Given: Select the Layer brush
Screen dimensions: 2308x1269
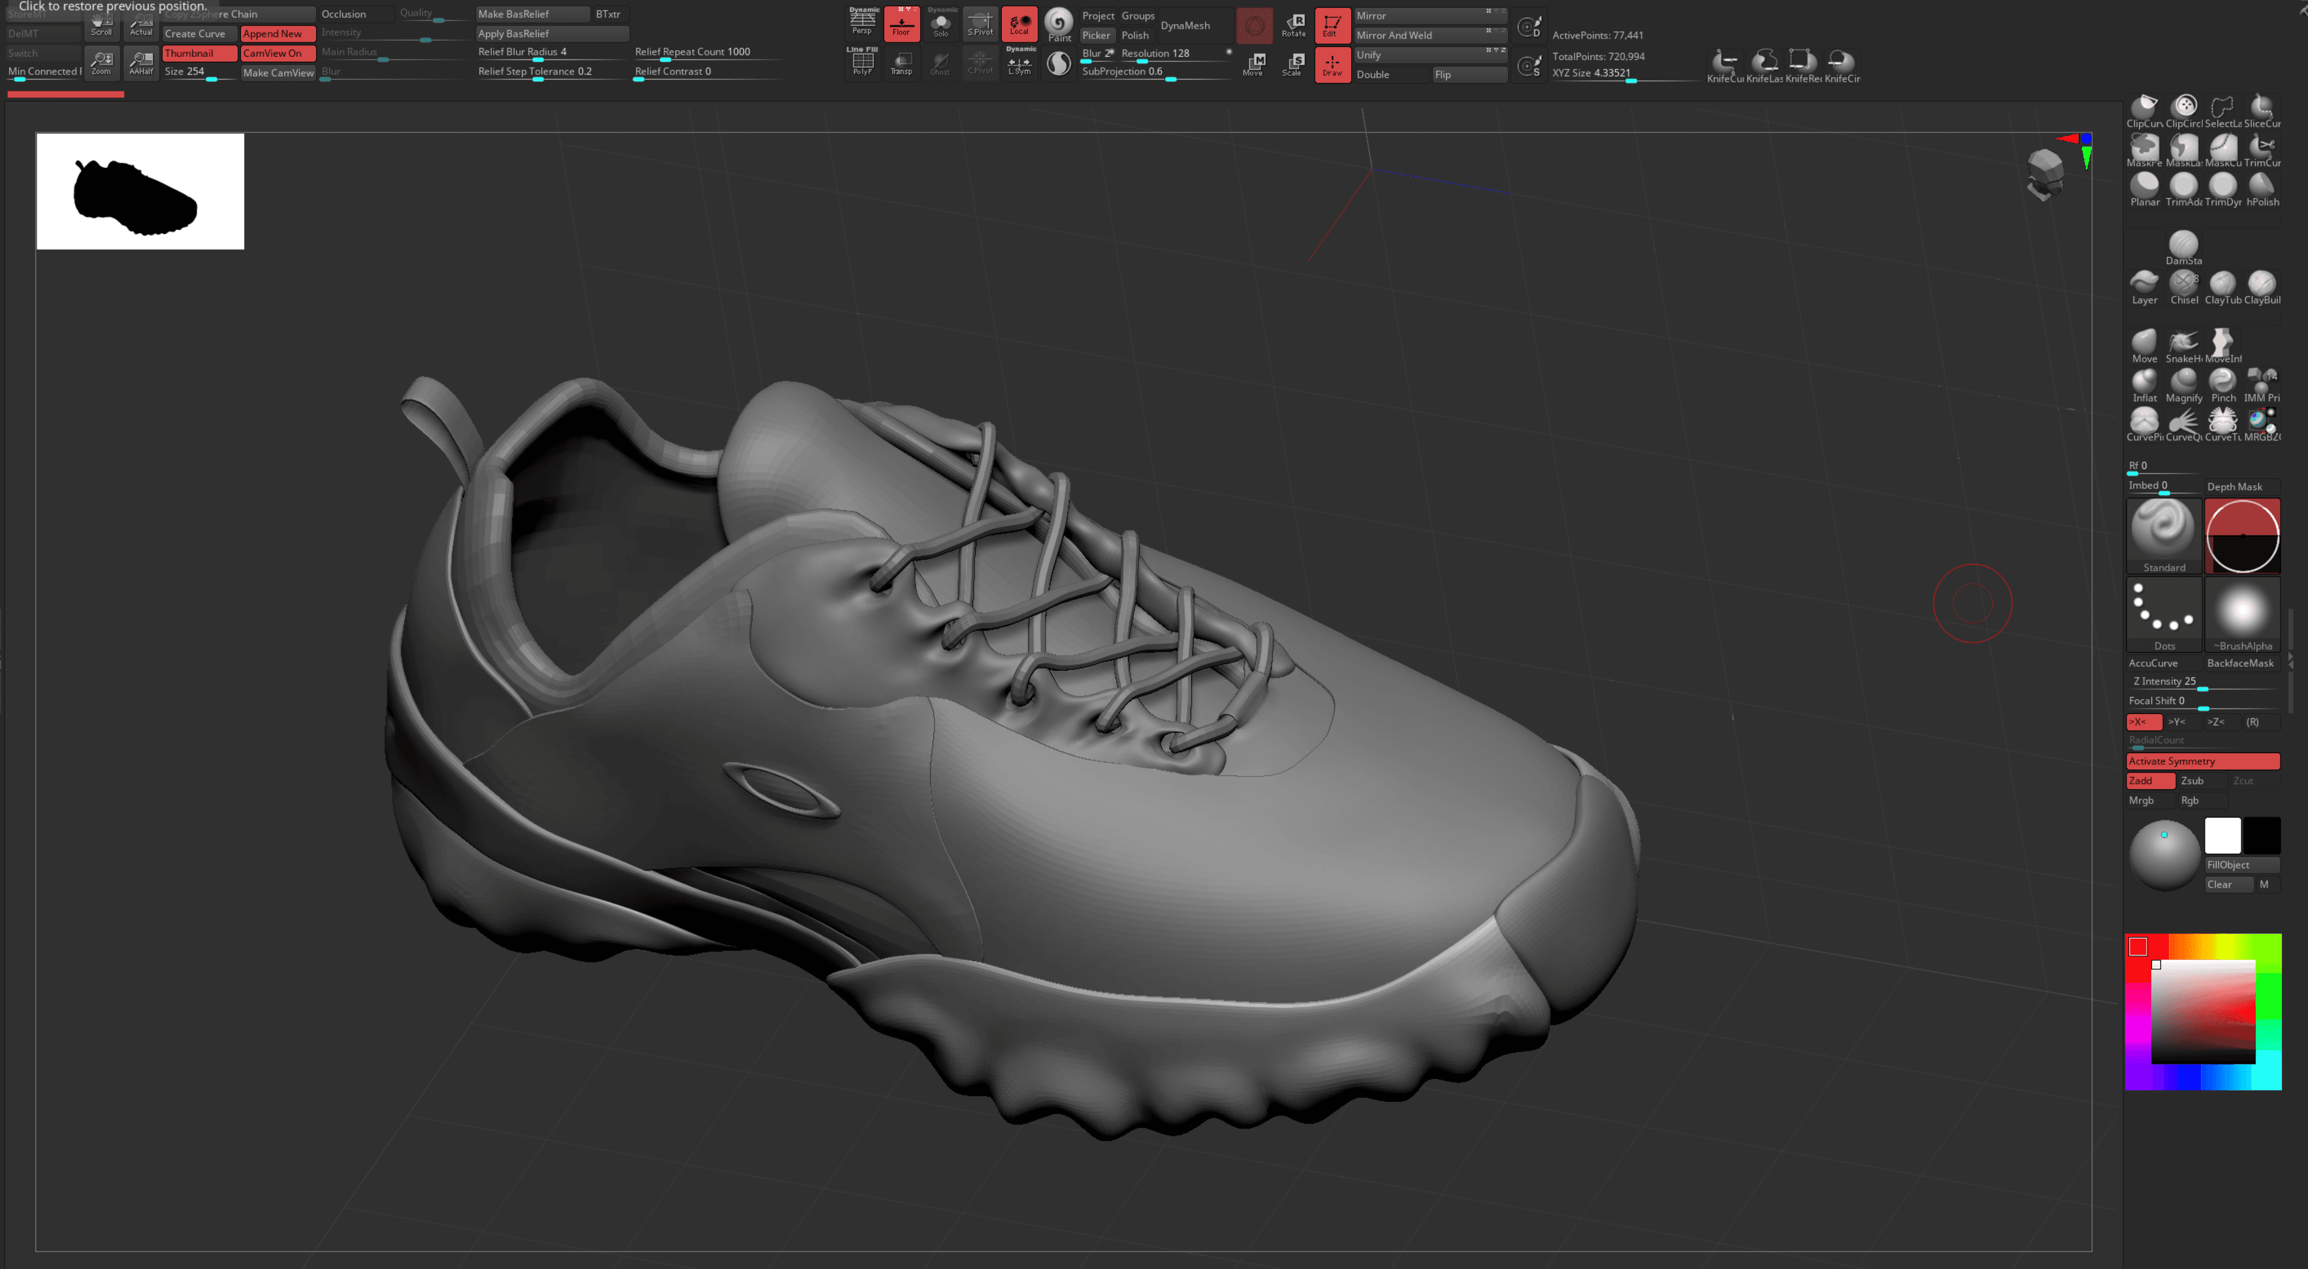Looking at the screenshot, I should (2144, 287).
